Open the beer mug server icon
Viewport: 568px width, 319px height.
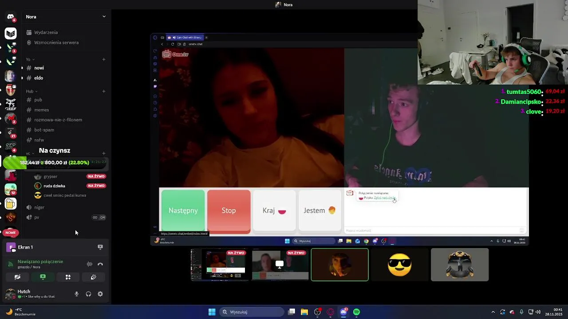click(x=11, y=203)
